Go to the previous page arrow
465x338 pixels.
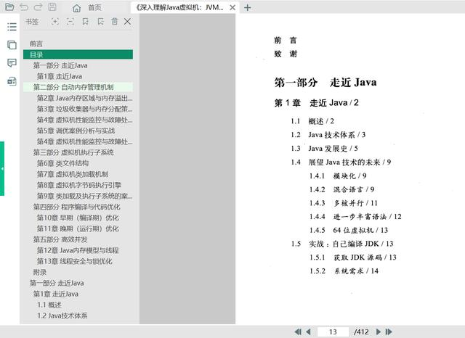point(308,331)
